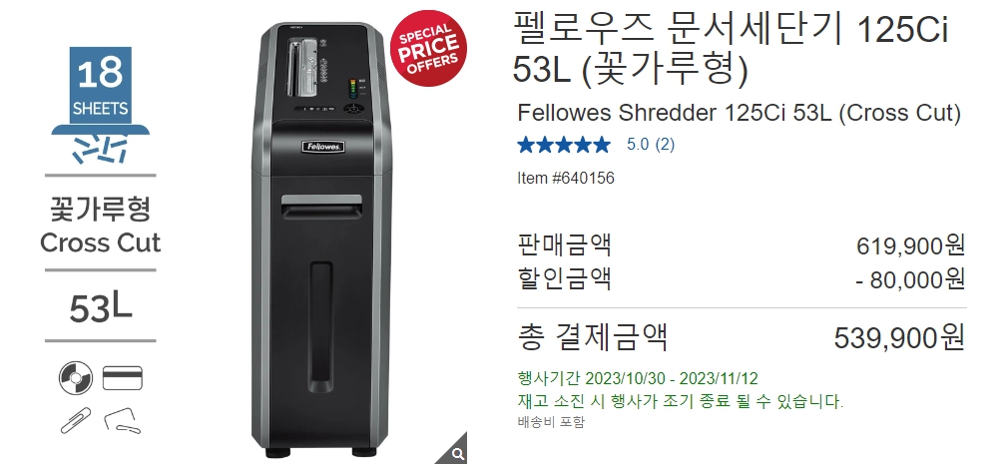
Task: Click the total price 539,900원
Action: click(x=899, y=338)
